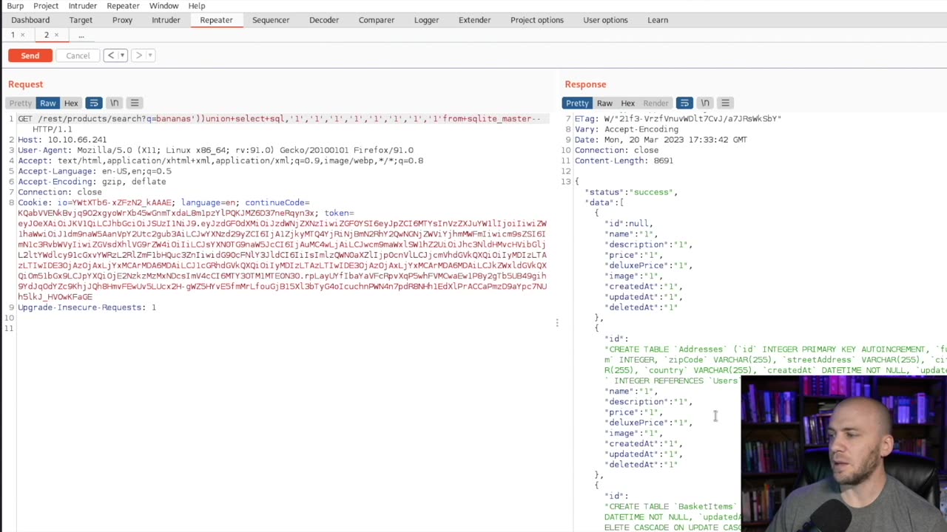
Task: Close Repeater request tab 1
Action: [x=22, y=35]
